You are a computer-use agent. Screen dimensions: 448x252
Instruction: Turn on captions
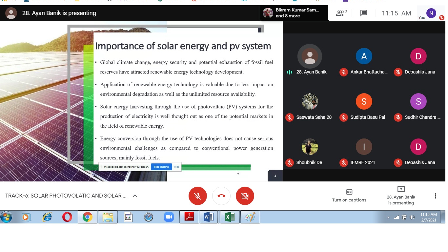pos(349,196)
